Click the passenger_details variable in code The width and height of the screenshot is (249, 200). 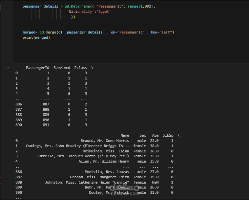[x=40, y=6]
